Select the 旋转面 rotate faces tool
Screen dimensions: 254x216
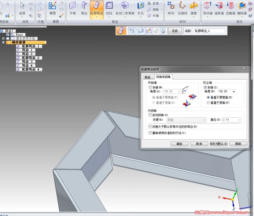(219, 8)
